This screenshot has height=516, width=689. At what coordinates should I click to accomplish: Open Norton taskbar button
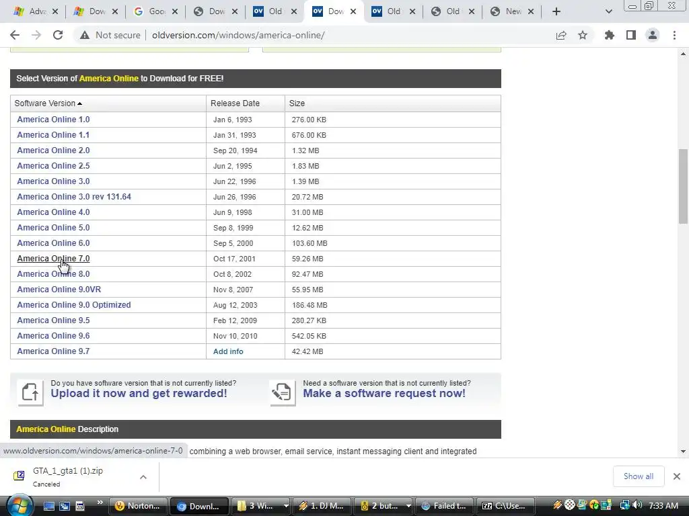click(x=139, y=506)
